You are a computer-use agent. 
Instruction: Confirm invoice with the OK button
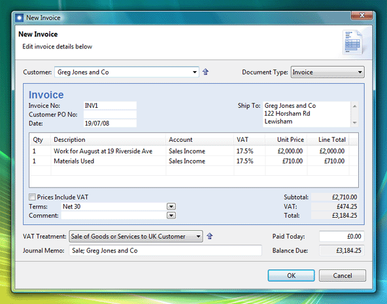pyautogui.click(x=292, y=275)
